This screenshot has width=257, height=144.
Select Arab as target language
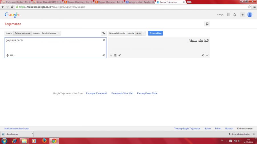tap(139, 33)
